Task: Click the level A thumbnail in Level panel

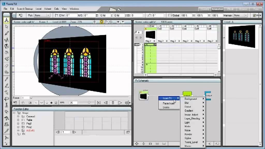Action: 242,36
